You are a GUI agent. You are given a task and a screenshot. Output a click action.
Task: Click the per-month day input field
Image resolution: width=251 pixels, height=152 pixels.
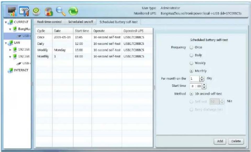[x=195, y=78]
